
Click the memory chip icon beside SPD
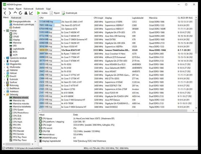(11, 46)
